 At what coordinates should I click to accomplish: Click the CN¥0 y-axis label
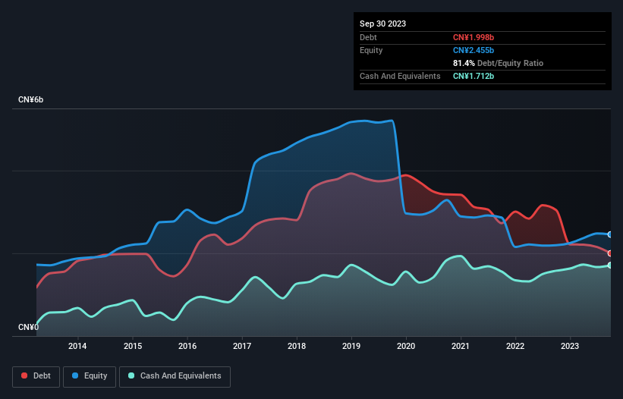[28, 327]
